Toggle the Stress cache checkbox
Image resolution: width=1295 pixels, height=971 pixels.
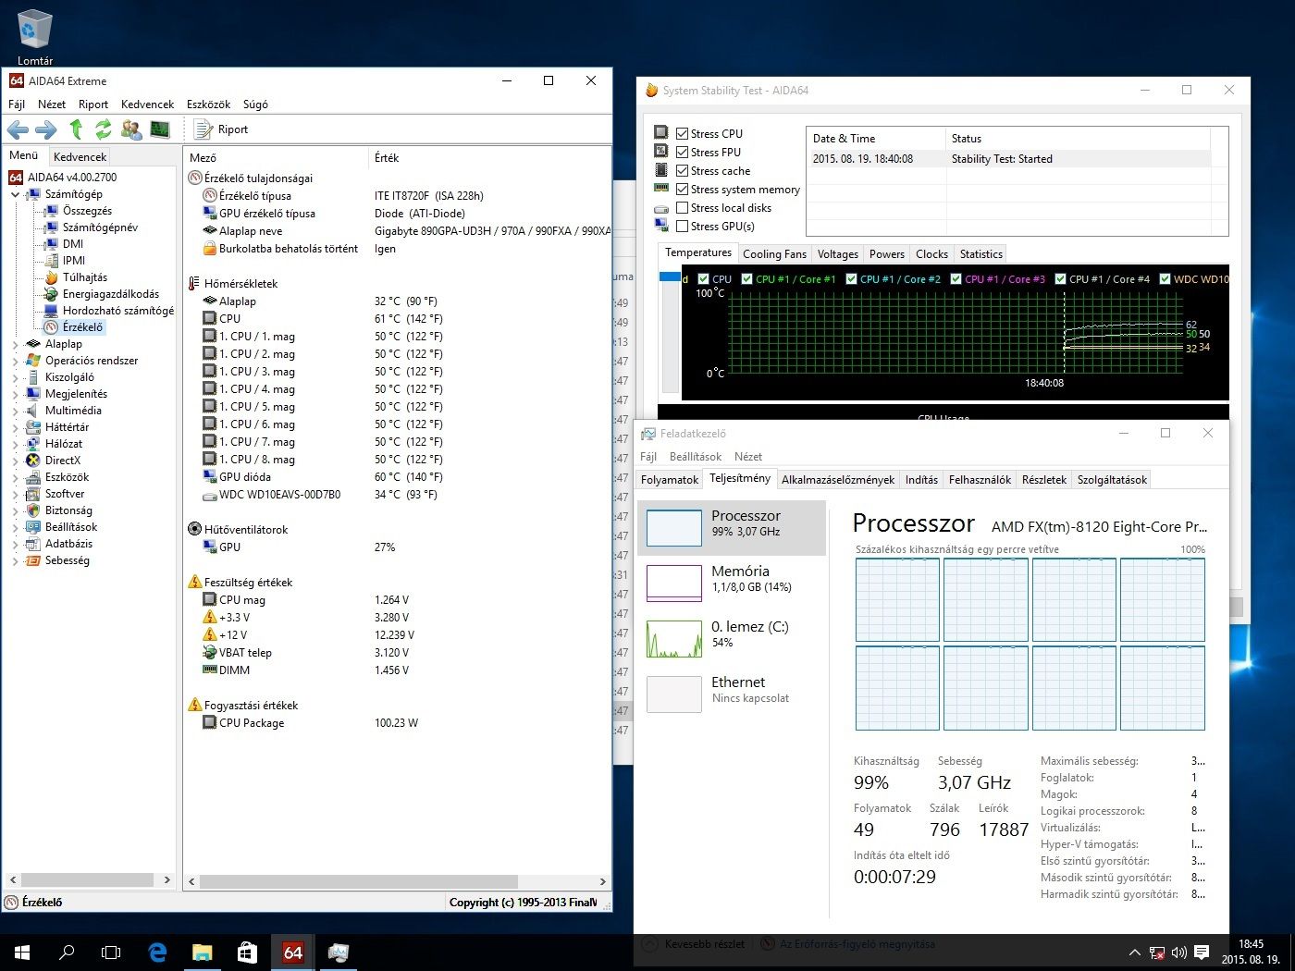coord(682,171)
